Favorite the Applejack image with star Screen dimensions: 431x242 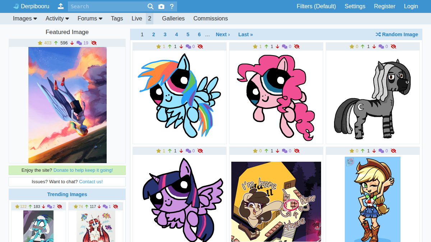[352, 151]
